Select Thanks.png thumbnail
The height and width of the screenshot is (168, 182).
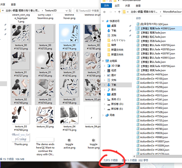pos(21,139)
